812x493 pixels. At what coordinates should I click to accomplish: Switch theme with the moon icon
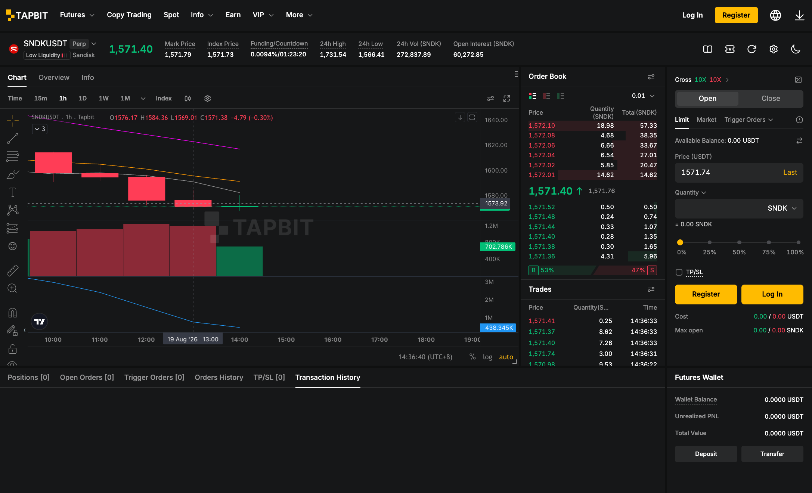pos(796,49)
